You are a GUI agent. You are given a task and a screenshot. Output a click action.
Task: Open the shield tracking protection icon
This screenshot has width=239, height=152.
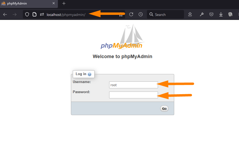27,15
